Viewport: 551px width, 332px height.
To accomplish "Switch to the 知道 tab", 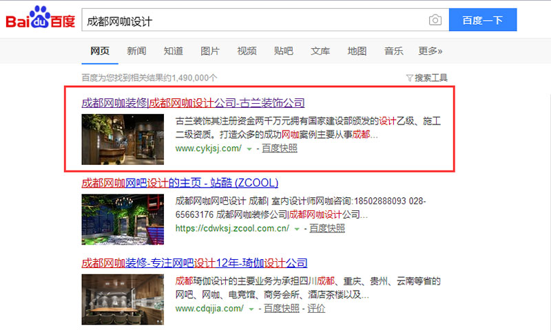I will [x=174, y=51].
